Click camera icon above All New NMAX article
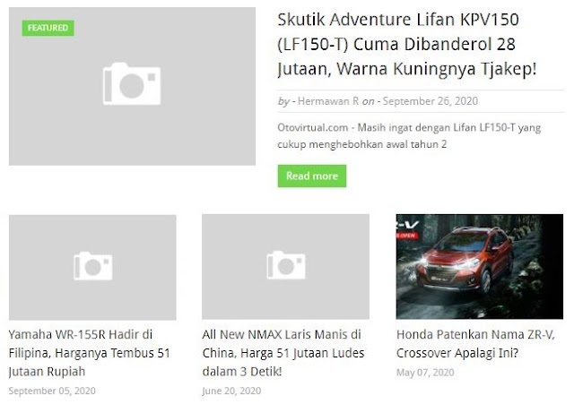 [286, 265]
